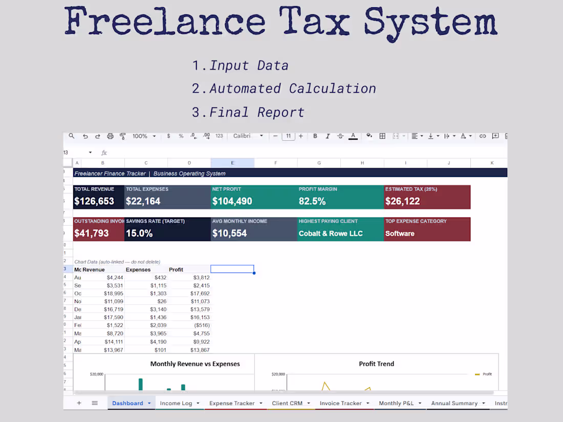
Task: Open the borders options
Action: 382,136
